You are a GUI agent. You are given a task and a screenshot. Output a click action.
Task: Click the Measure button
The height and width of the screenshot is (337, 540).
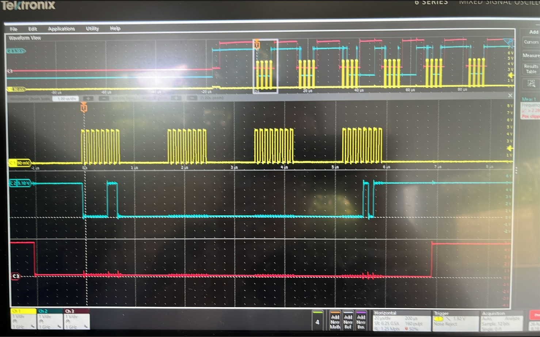pyautogui.click(x=531, y=55)
